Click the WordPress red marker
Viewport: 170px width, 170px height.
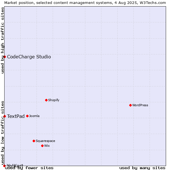[x=130, y=105]
